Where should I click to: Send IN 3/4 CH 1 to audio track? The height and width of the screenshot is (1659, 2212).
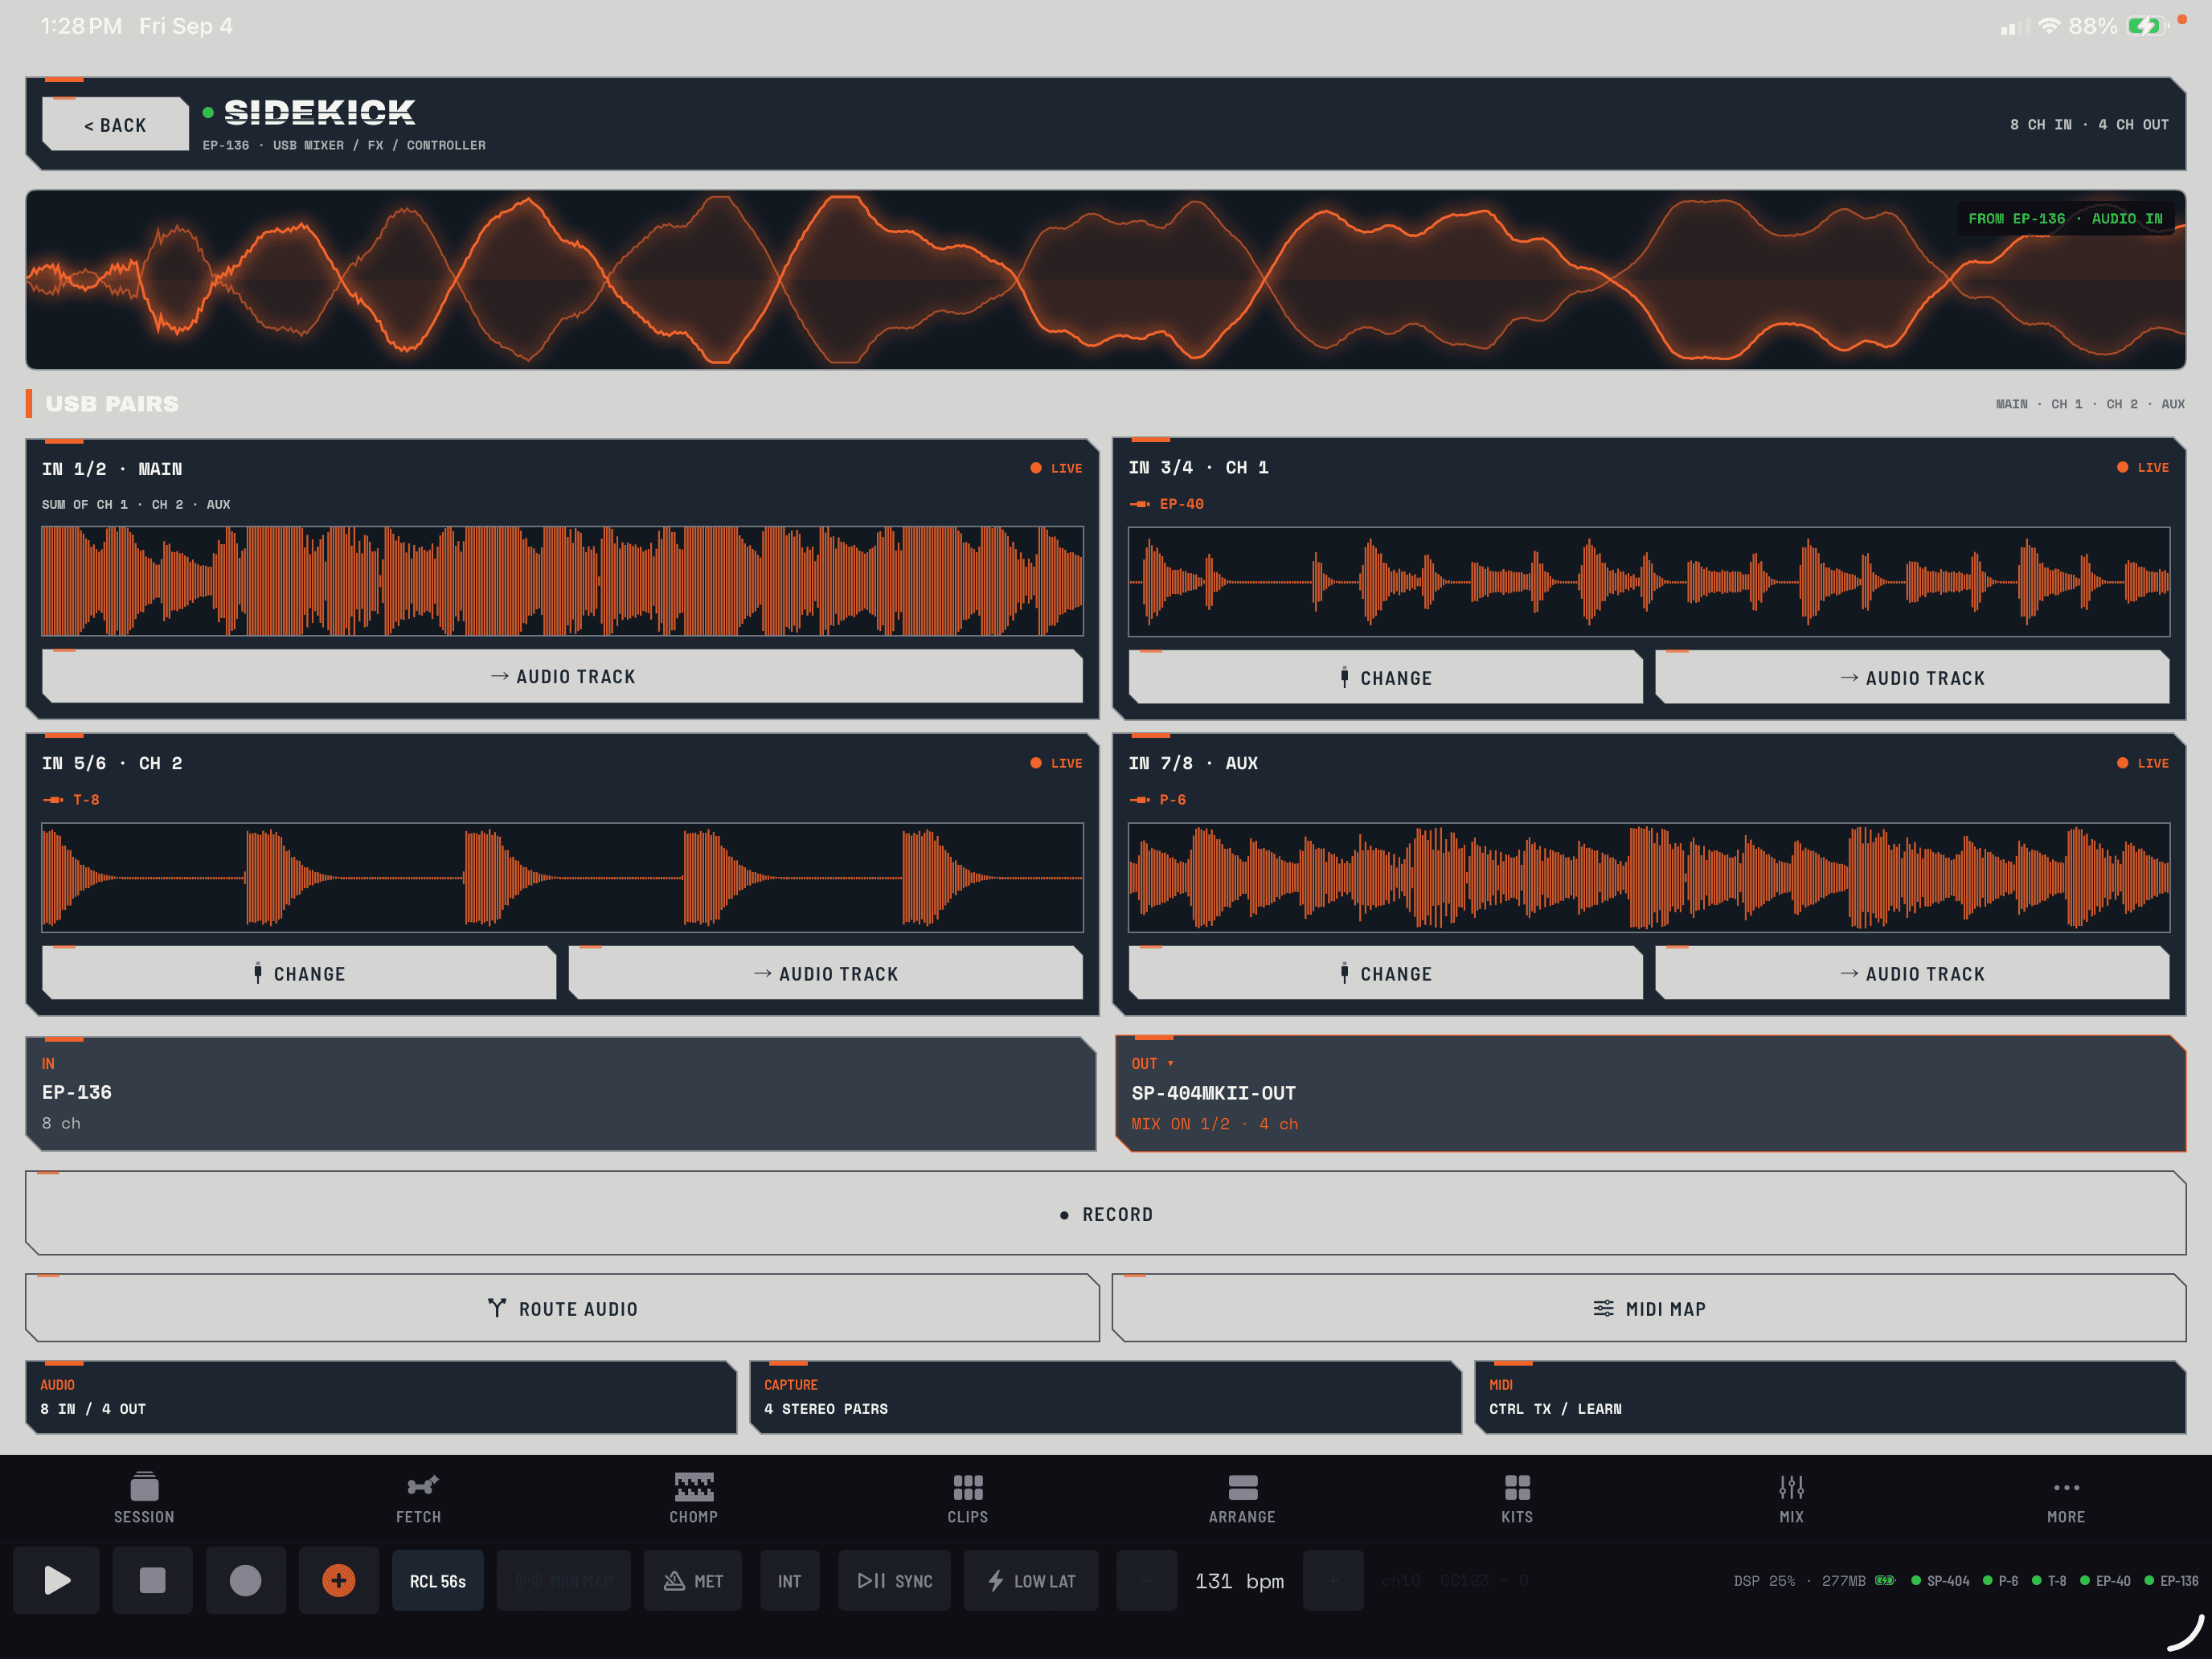1912,678
